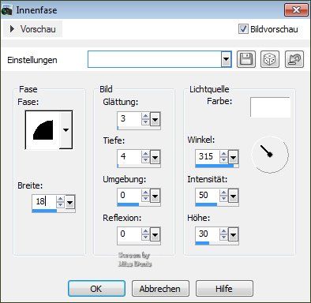This screenshot has height=303, width=311.
Task: Open the Breite slider dropdown arrow
Action: (x=70, y=202)
